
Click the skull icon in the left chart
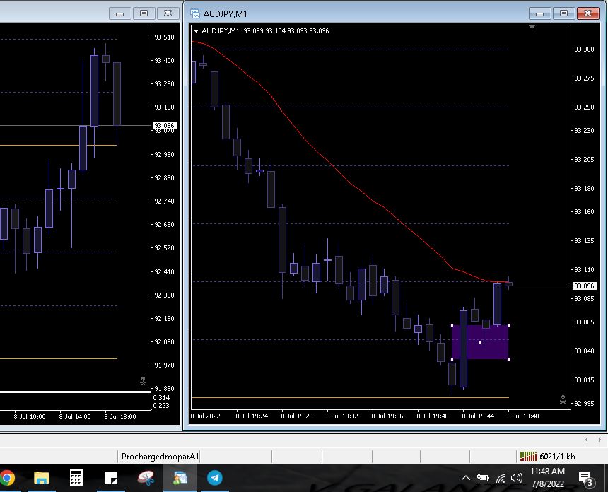[143, 382]
